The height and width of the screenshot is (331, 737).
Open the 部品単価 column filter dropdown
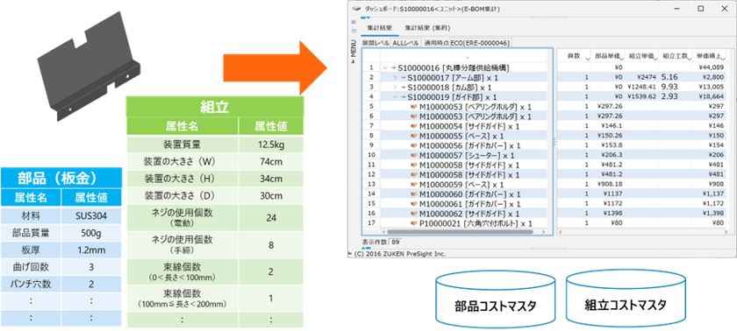pos(621,58)
